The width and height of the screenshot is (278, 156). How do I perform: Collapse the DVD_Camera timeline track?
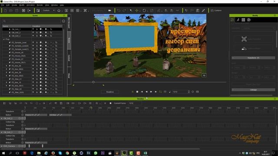[x=2, y=146]
